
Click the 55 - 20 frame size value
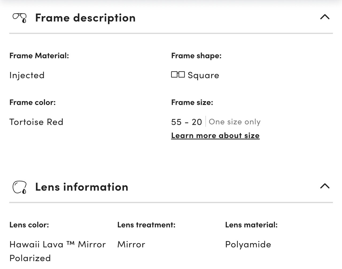[x=186, y=122]
